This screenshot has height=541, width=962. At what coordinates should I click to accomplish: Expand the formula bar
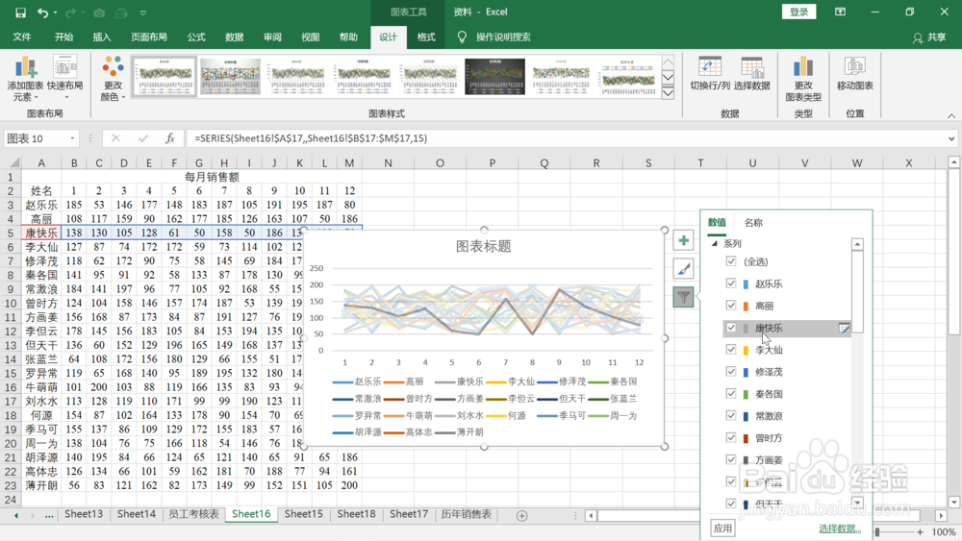(x=951, y=138)
